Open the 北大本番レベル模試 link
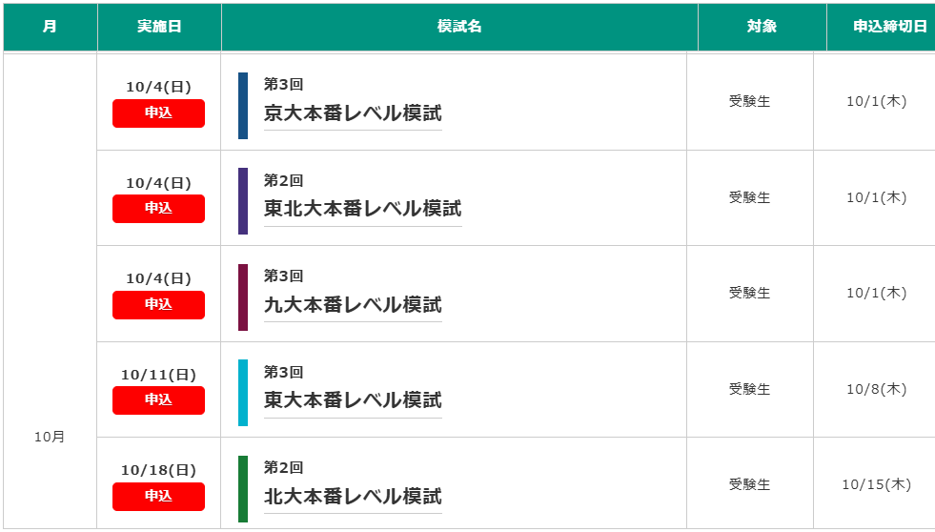Image resolution: width=935 pixels, height=532 pixels. point(353,496)
